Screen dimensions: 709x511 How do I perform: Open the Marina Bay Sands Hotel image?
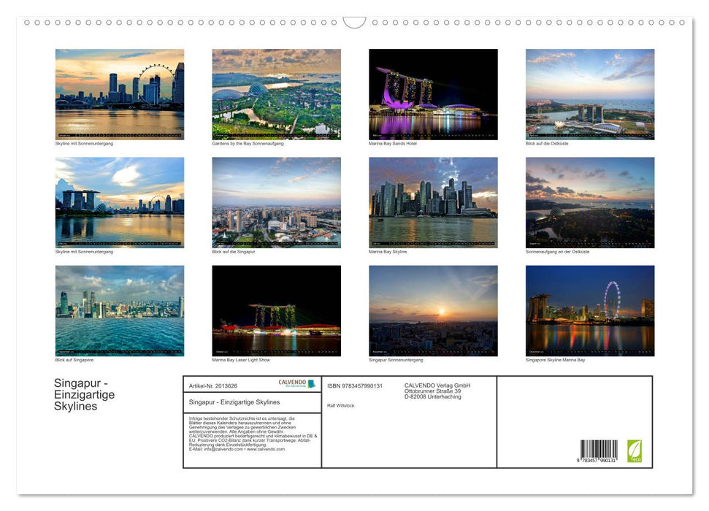[x=433, y=93]
